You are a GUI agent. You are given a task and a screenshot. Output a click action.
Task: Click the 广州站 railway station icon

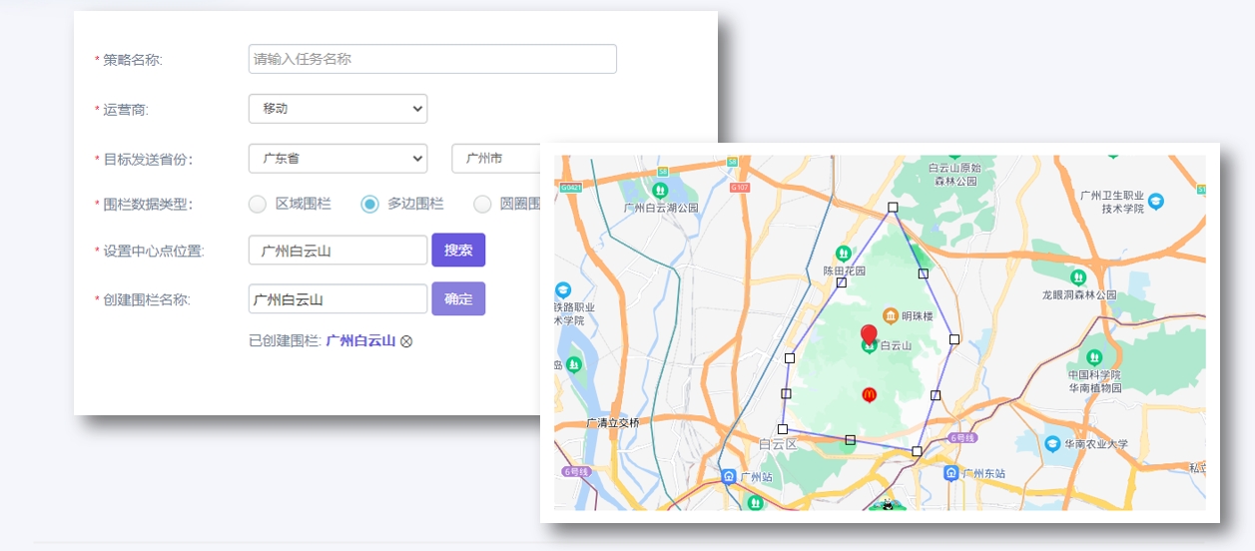730,476
